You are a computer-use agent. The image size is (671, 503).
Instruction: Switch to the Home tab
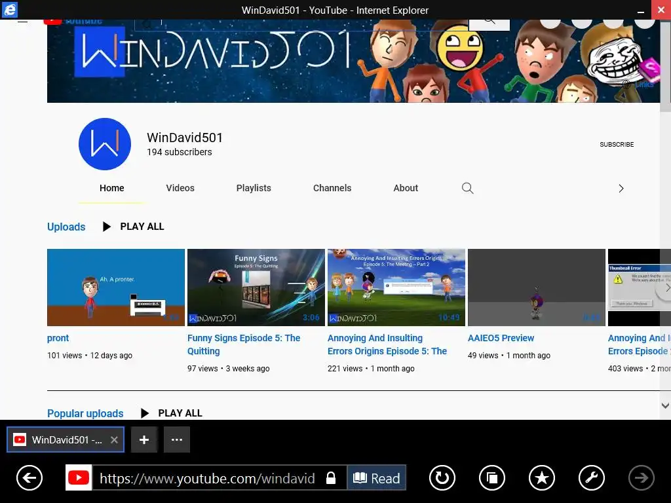pos(111,188)
